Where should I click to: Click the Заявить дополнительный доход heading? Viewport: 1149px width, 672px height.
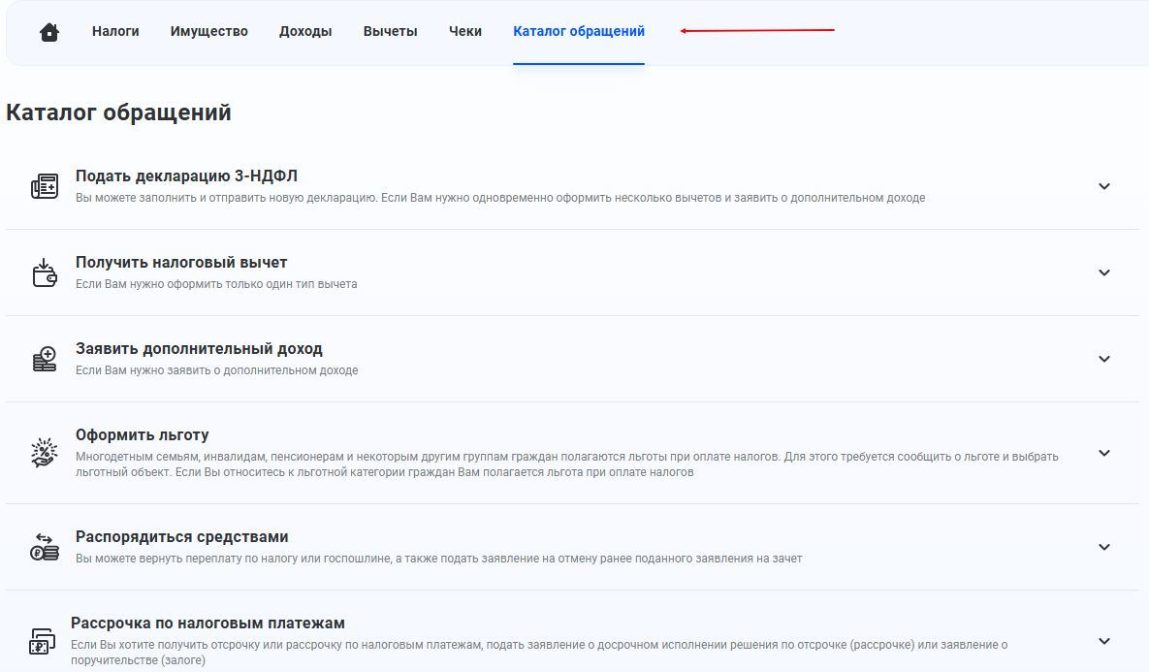(x=199, y=349)
